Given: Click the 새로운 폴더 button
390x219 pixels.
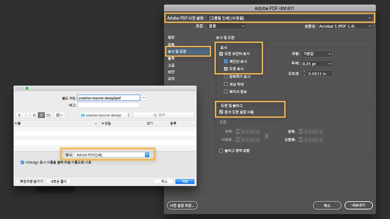Looking at the screenshot, I should [x=58, y=181].
